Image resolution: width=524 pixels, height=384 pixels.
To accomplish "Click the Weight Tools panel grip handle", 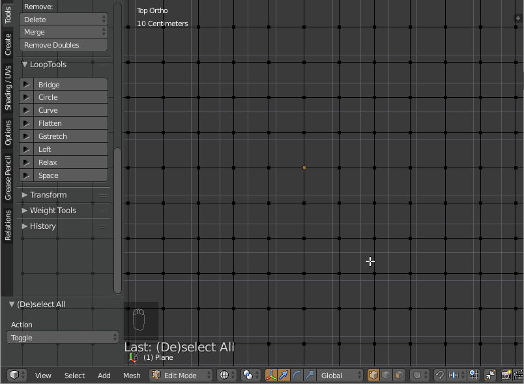I will tap(103, 211).
